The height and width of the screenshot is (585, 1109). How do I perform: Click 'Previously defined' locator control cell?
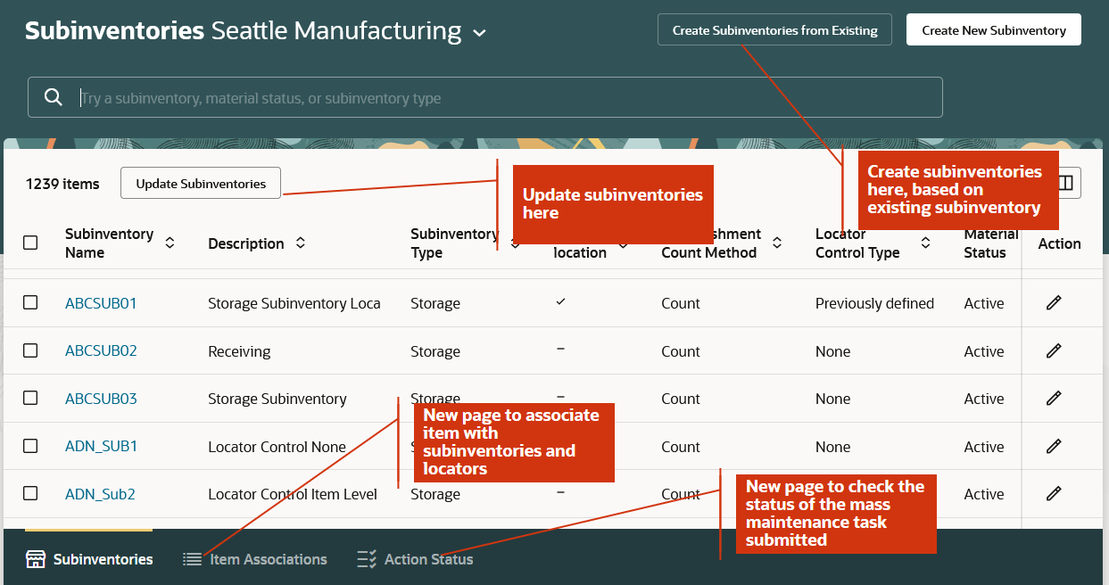[x=874, y=303]
